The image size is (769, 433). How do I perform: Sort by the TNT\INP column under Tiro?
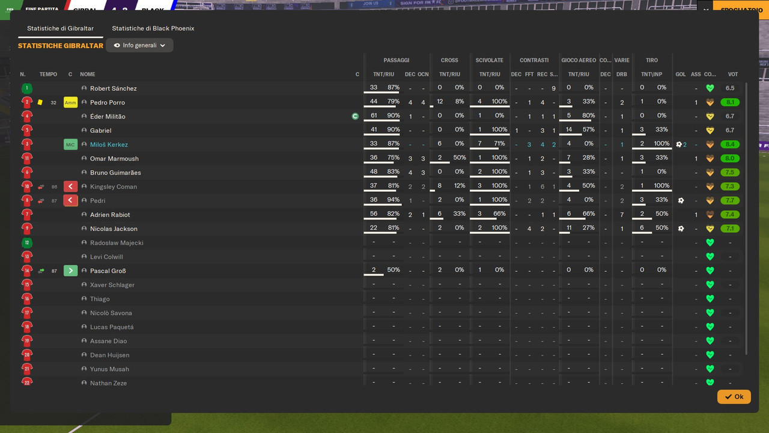(x=651, y=75)
